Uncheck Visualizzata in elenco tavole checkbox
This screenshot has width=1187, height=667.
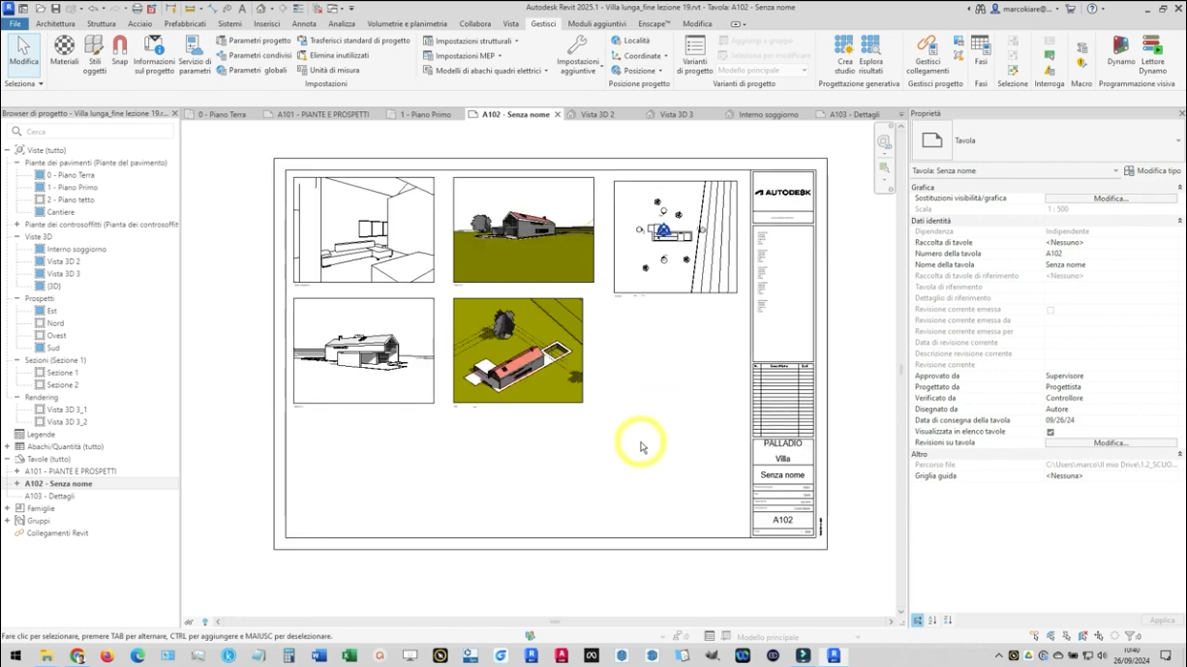coord(1050,432)
